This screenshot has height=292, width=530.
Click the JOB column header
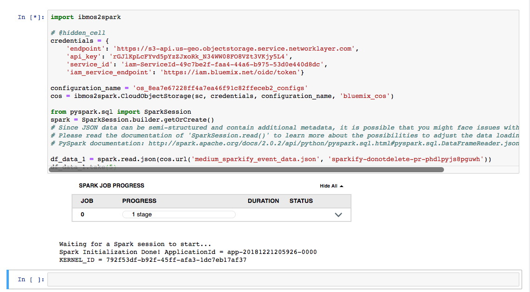[87, 201]
